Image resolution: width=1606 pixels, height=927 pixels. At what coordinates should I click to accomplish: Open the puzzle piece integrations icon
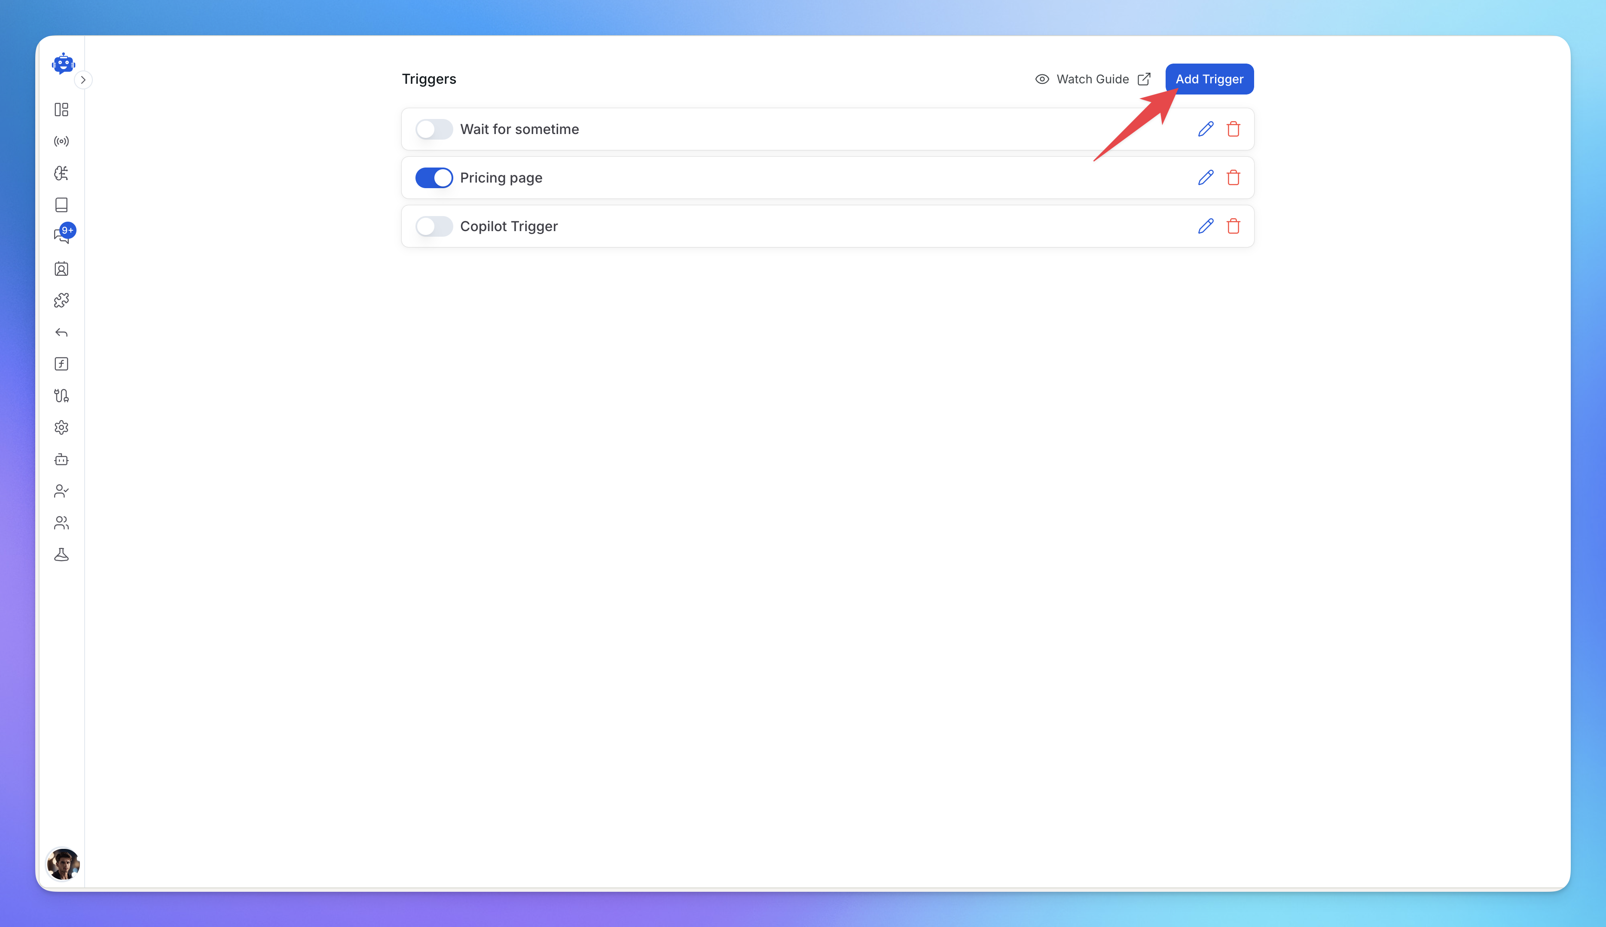pos(61,301)
